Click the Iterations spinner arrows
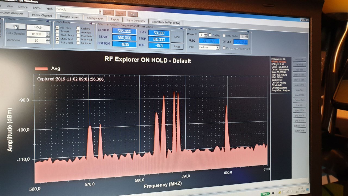Image resolution: width=348 pixels, height=196 pixels. (48, 41)
